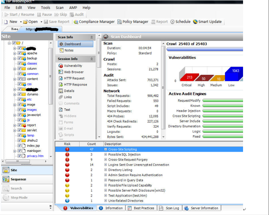
Task: Toggle the apache folder checkbox
Action: coord(19,53)
